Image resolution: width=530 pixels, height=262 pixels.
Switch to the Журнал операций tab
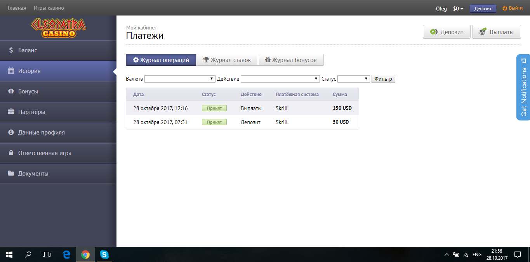point(161,60)
